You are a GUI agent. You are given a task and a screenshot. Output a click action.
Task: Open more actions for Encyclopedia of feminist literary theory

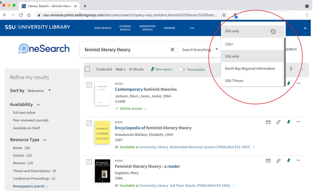point(299,121)
